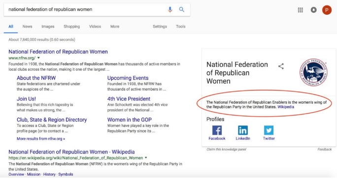Switch to the Images tab
The image size is (337, 179).
click(48, 27)
